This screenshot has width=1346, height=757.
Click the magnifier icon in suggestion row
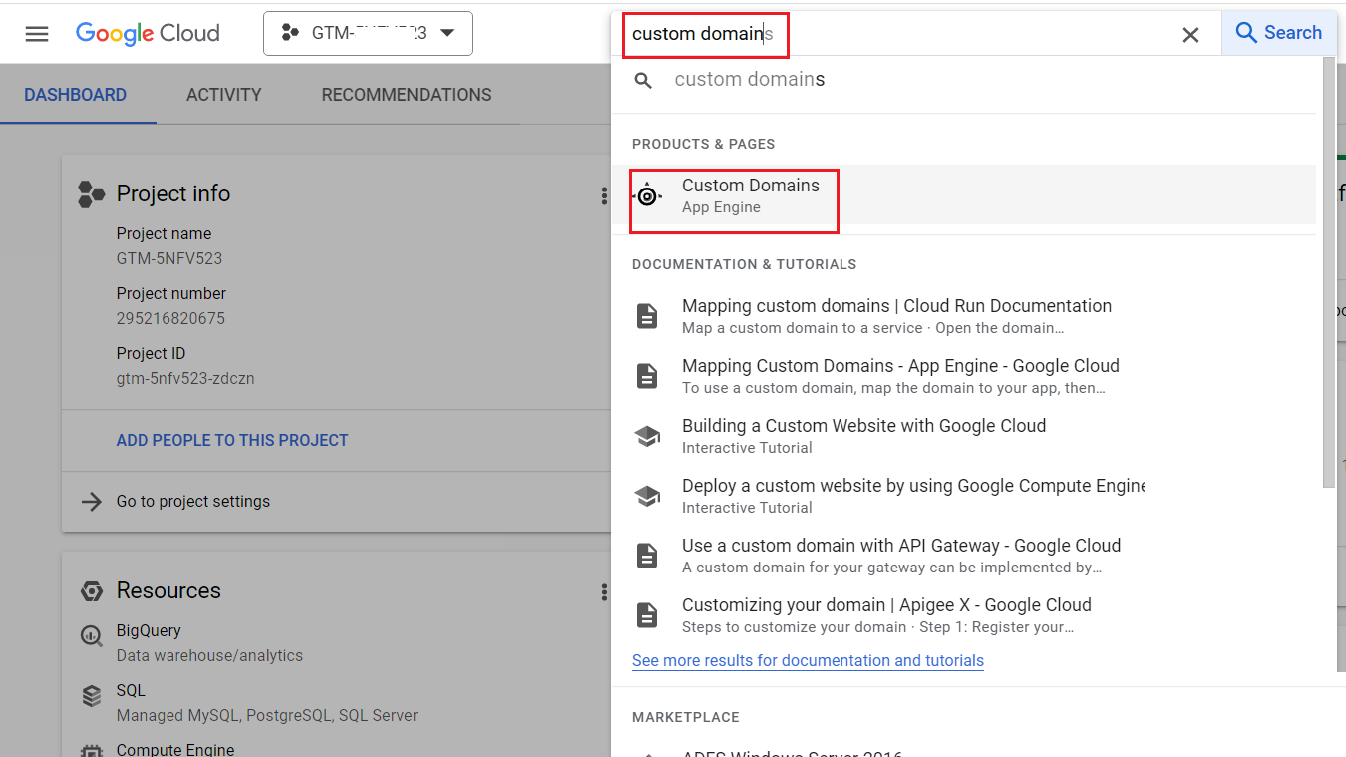tap(644, 80)
